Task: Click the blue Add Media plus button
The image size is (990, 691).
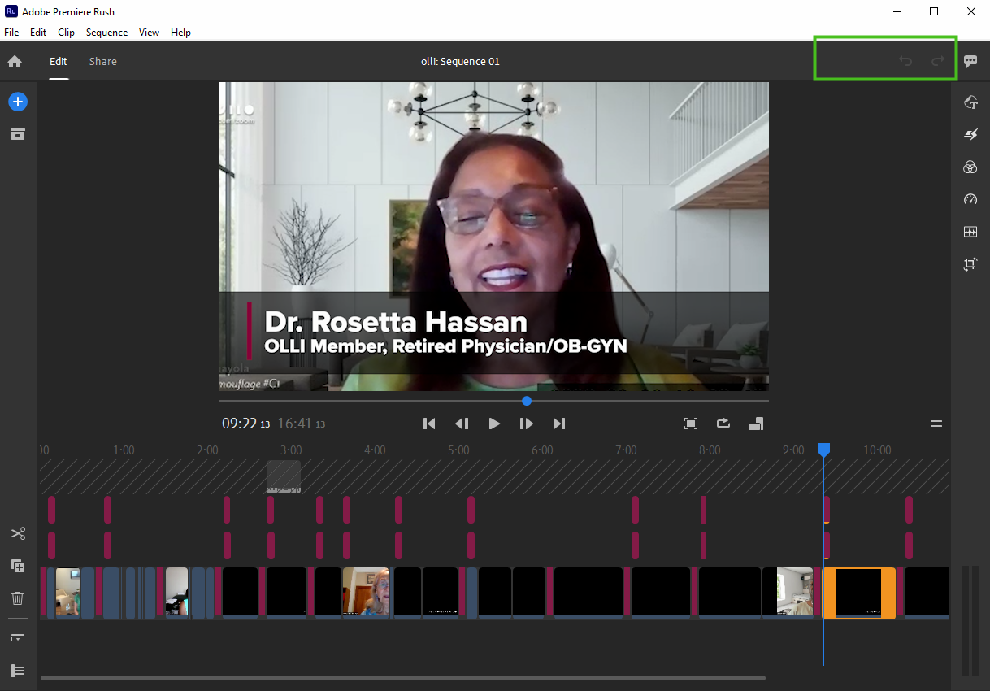Action: pyautogui.click(x=18, y=102)
